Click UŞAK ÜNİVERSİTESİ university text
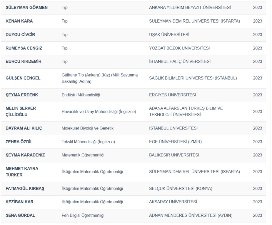Image resolution: width=272 pixels, height=225 pixels. 169,35
